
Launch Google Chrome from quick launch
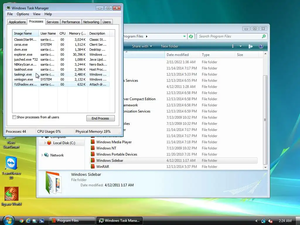point(21,221)
